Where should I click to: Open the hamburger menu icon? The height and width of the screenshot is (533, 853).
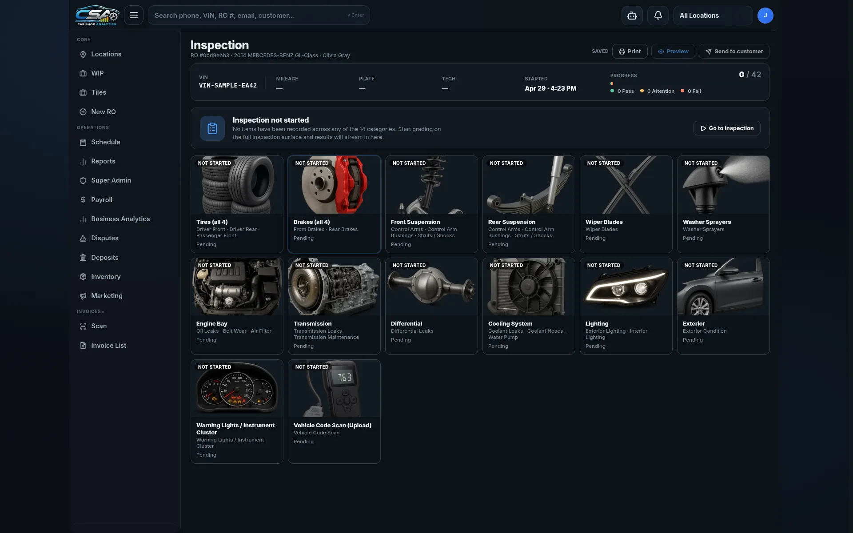pos(133,15)
